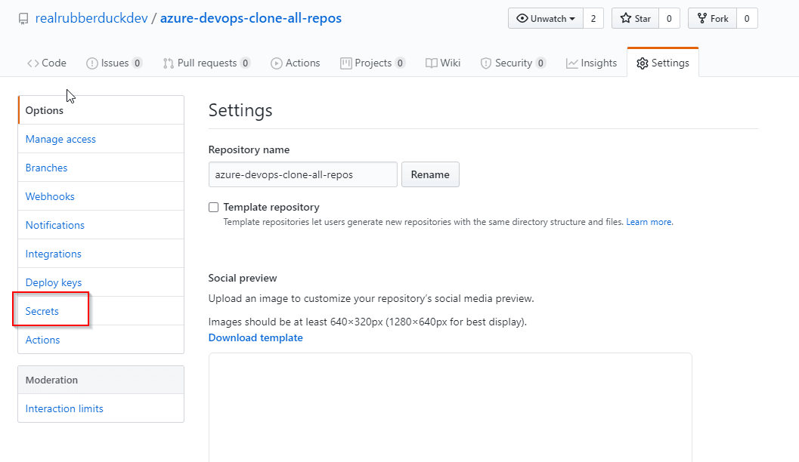Image resolution: width=799 pixels, height=462 pixels.
Task: Click the Security count badge
Action: 540,63
